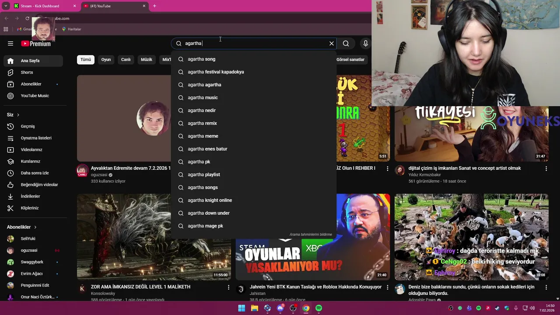560x315 pixels.
Task: Open the Haritalar bookmark
Action: tap(71, 29)
